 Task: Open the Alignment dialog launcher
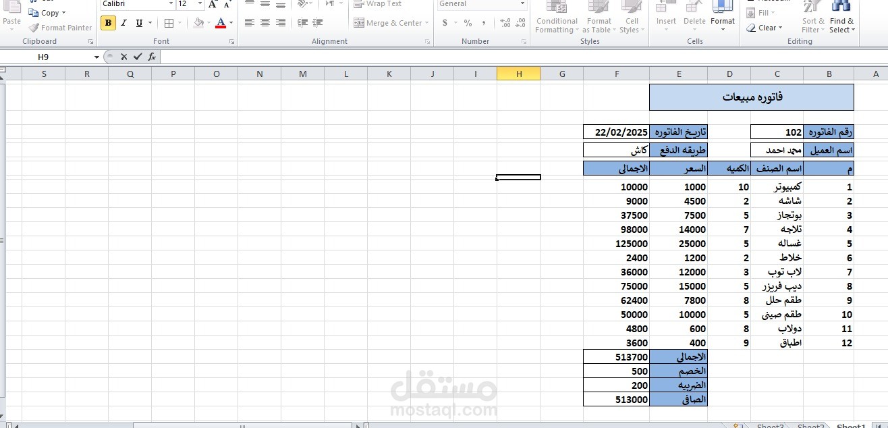point(427,42)
